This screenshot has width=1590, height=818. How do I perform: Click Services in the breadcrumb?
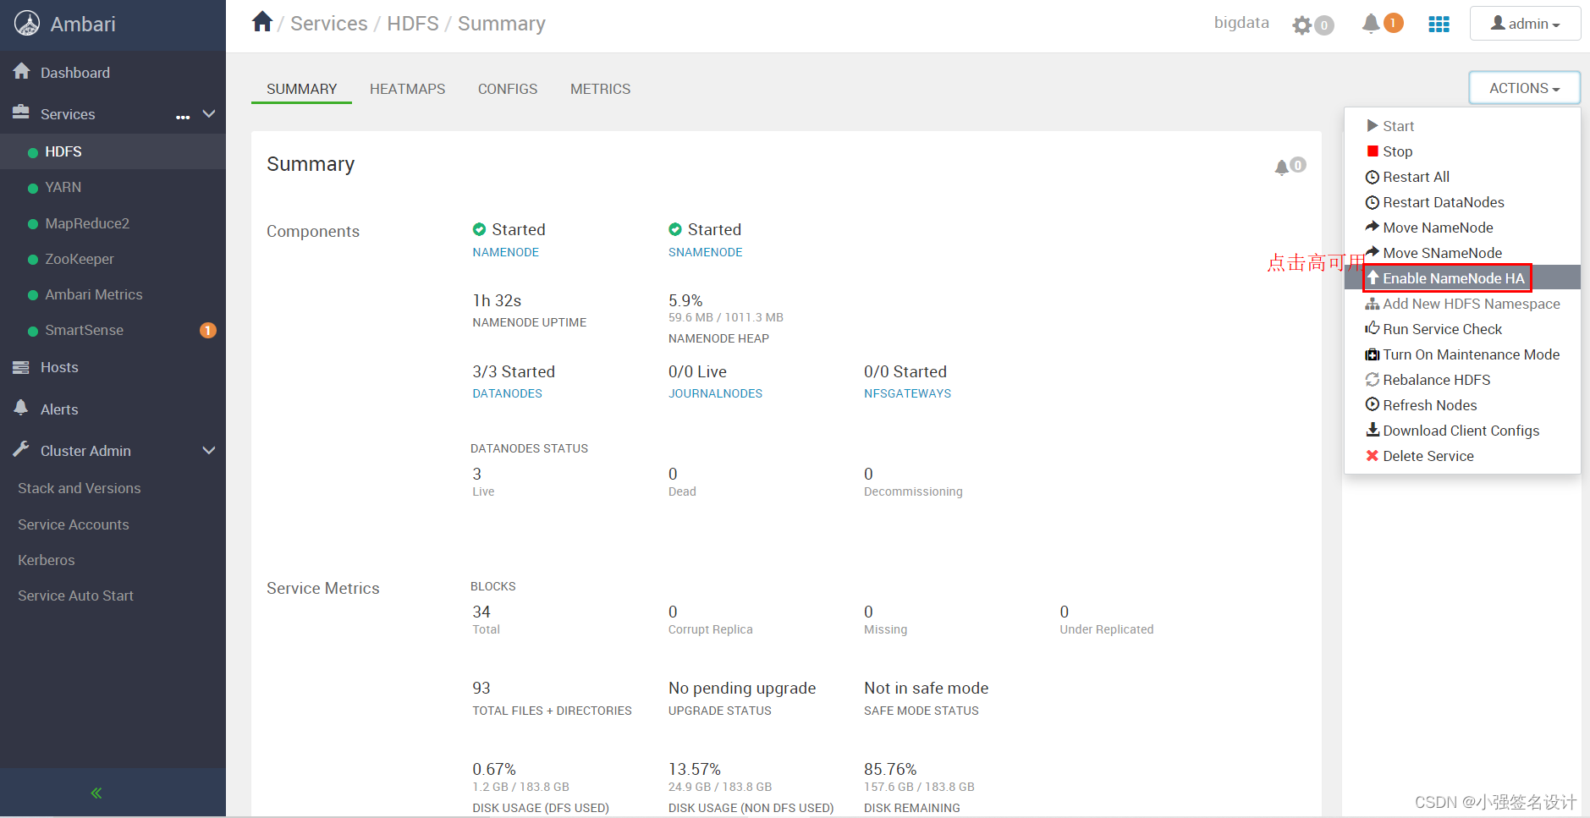(329, 24)
